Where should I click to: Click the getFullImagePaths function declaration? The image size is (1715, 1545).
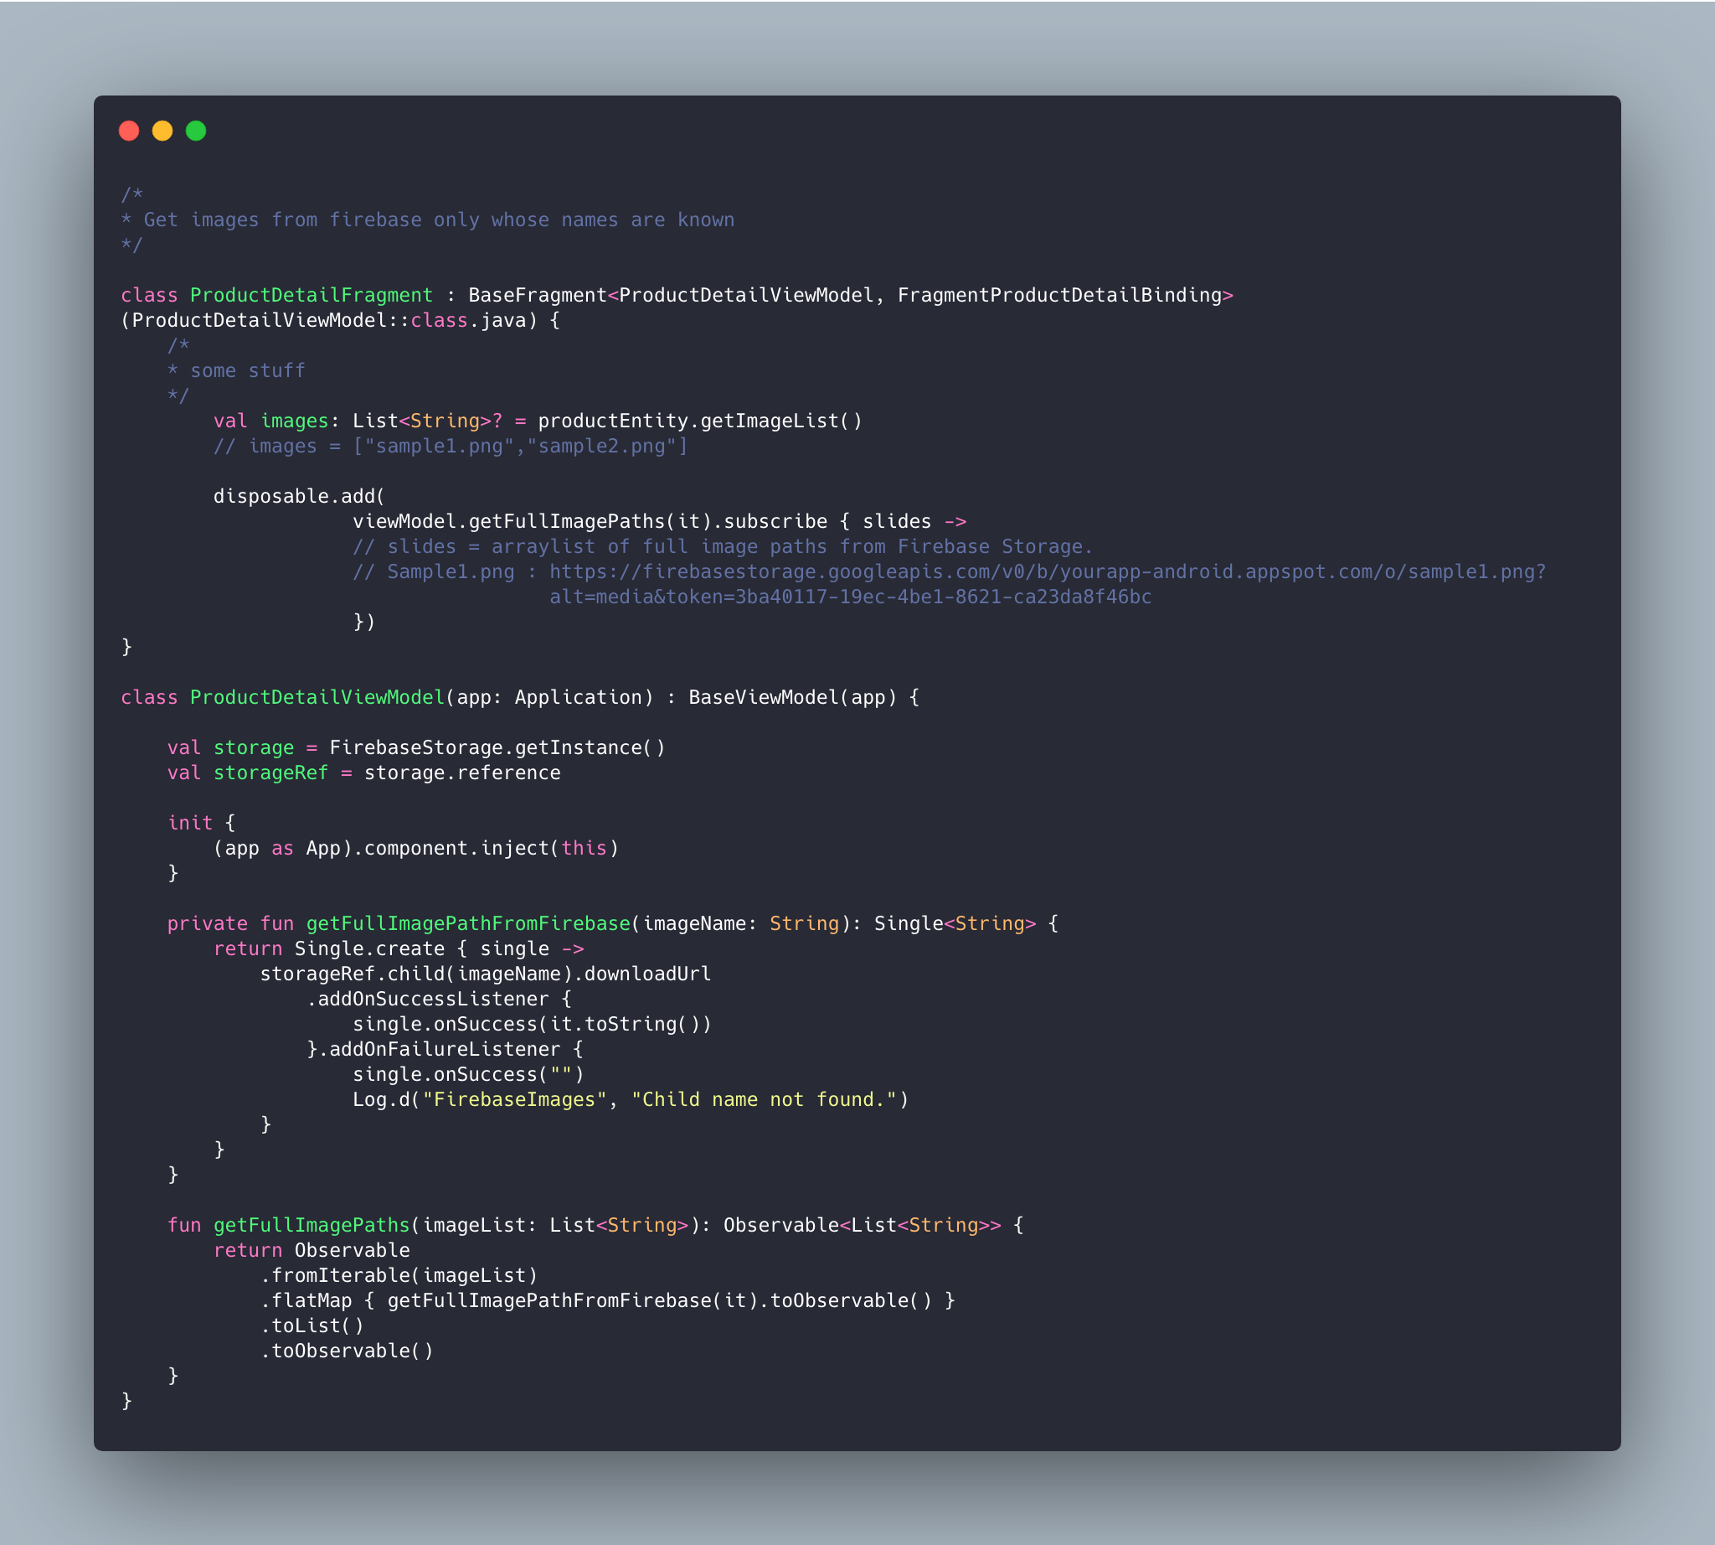coord(311,1226)
